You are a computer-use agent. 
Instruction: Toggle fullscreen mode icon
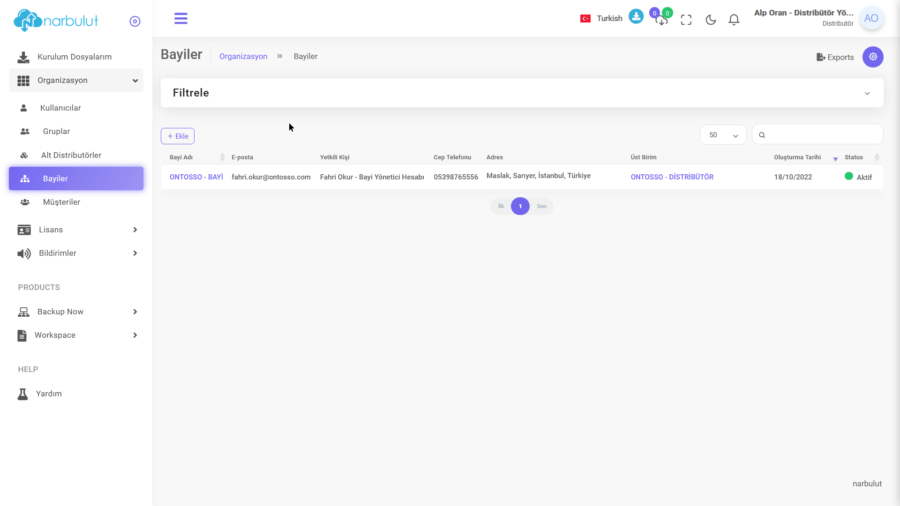point(686,20)
